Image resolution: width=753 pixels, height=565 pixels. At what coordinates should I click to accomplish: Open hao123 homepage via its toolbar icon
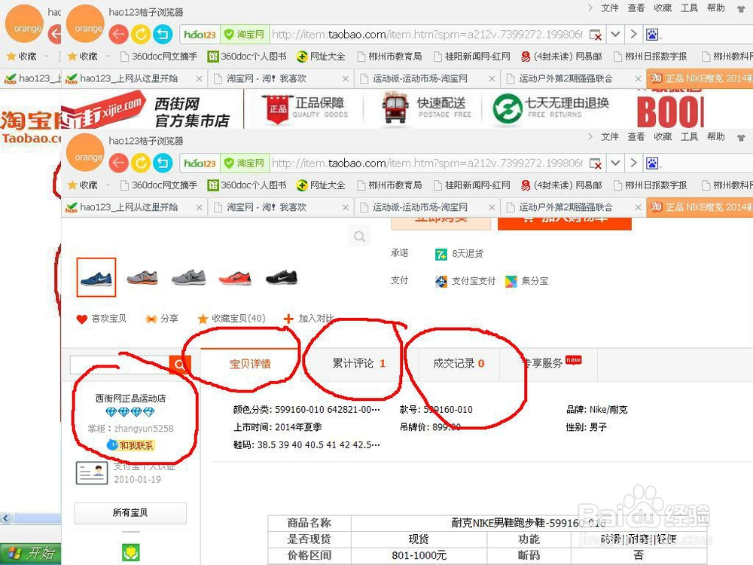198,162
